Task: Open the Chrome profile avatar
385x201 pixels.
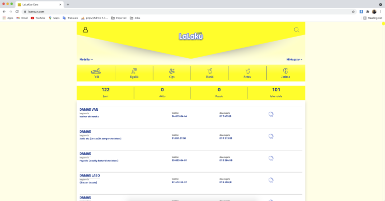Action: click(374, 12)
